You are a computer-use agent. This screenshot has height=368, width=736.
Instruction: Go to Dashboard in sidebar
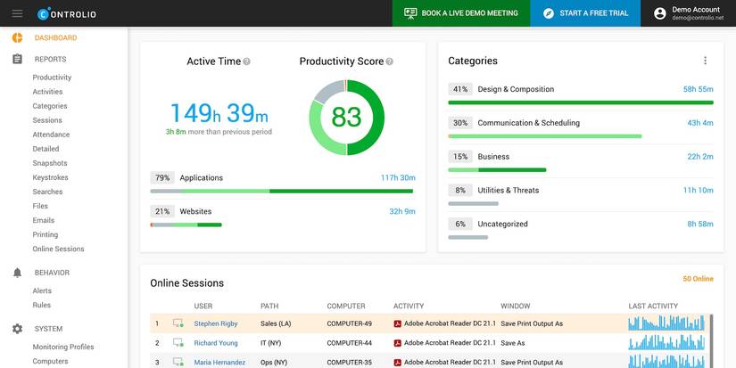coord(56,38)
